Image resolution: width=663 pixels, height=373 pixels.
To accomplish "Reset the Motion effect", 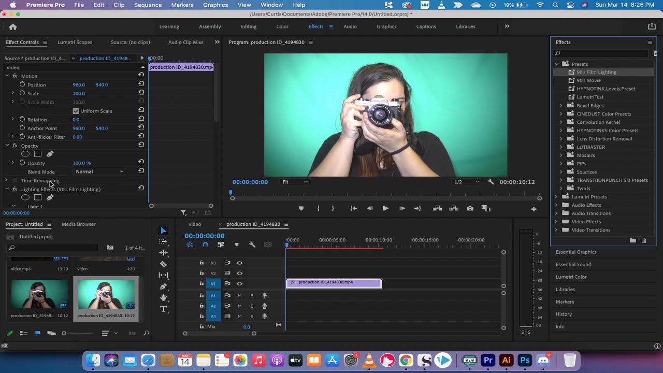I will pyautogui.click(x=141, y=75).
